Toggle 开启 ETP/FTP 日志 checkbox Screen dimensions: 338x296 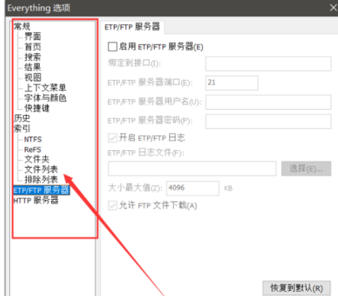pos(112,138)
